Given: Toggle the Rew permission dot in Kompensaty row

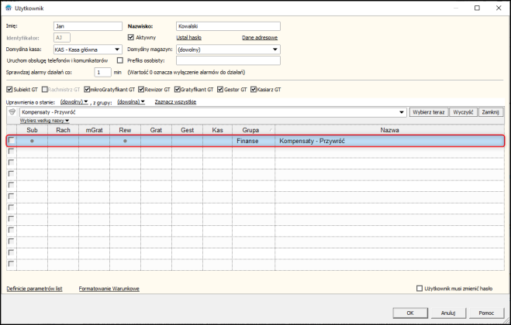Looking at the screenshot, I should point(125,141).
